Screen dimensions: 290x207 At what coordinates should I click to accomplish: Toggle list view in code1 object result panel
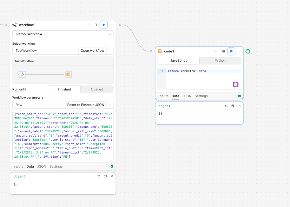click(226, 106)
